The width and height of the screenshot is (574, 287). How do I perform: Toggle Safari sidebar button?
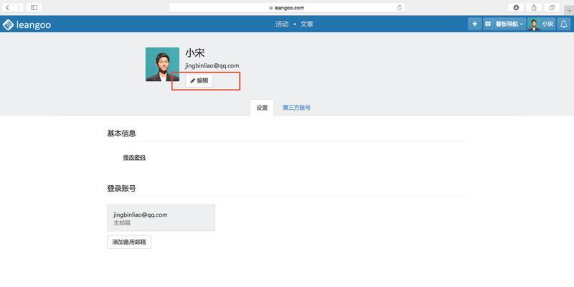[x=34, y=7]
